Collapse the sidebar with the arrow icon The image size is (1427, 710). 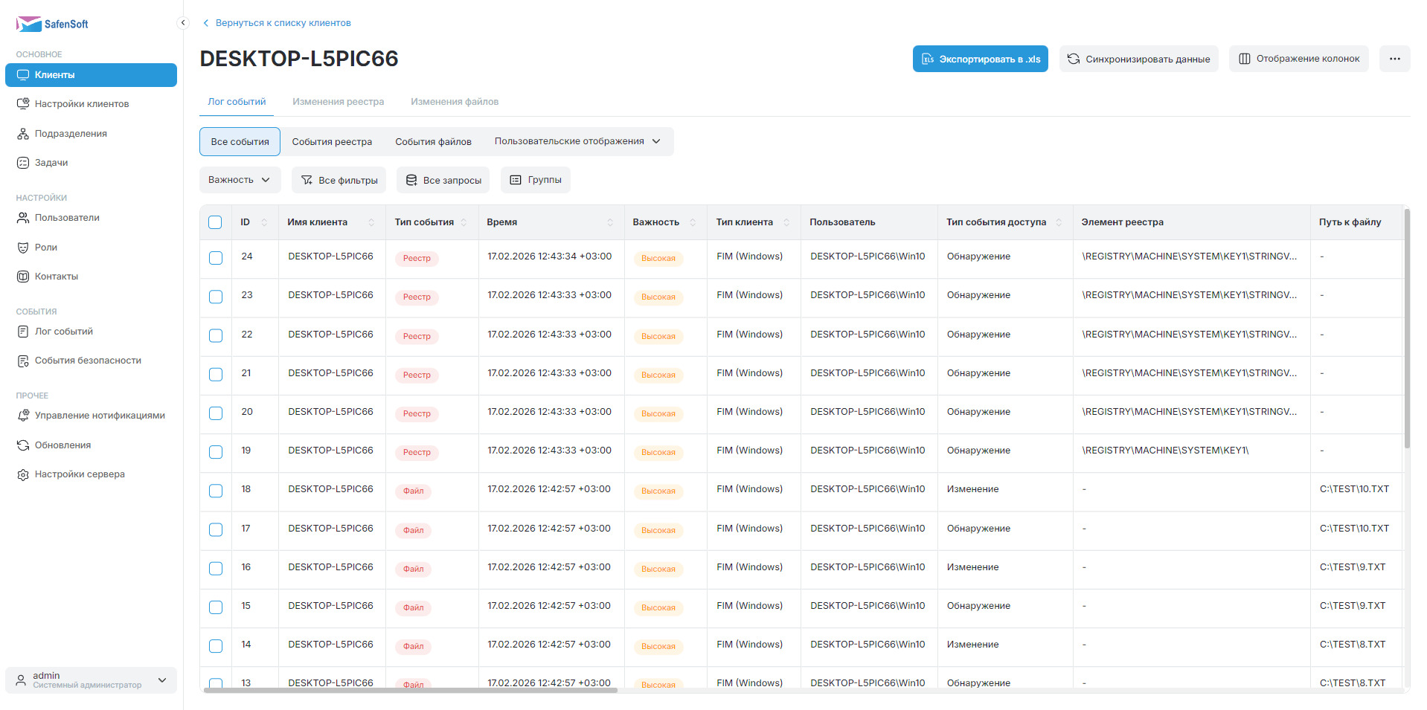point(183,23)
